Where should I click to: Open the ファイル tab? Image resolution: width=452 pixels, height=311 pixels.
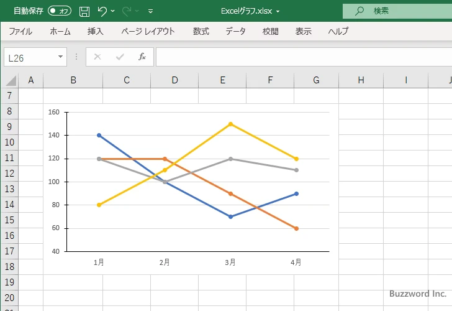20,31
